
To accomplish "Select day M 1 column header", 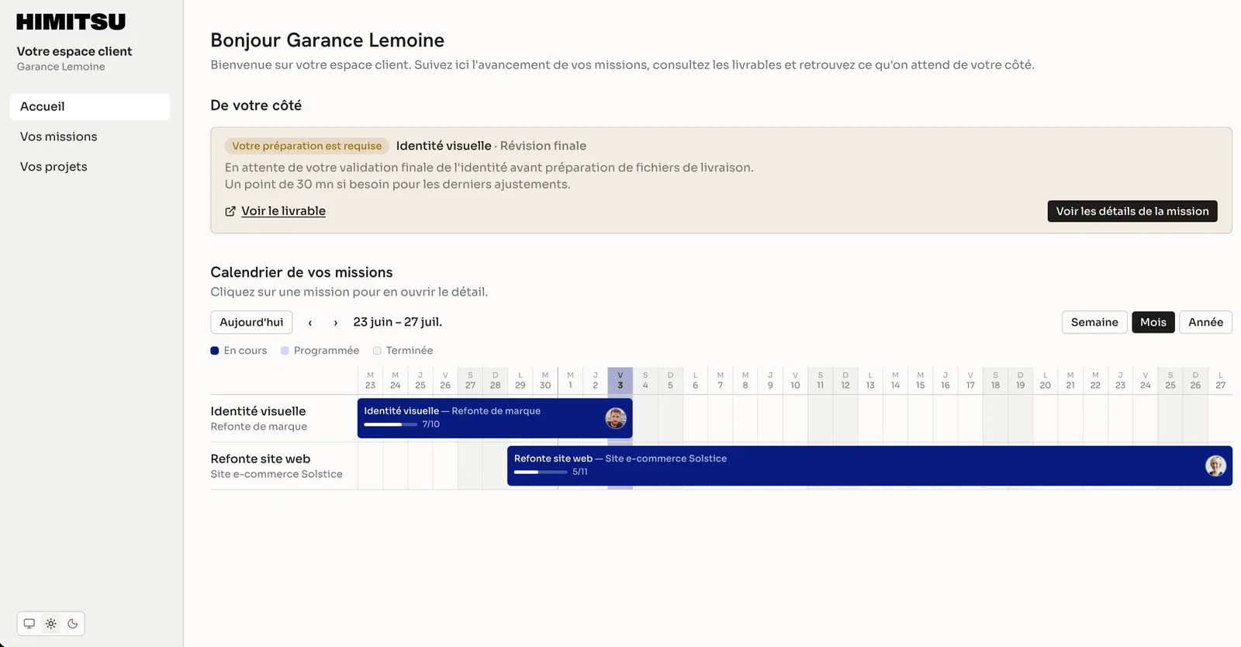I will click(x=570, y=380).
